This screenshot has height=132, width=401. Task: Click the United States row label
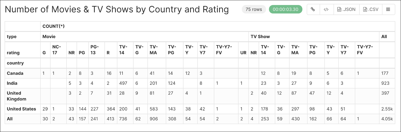[x=22, y=109]
